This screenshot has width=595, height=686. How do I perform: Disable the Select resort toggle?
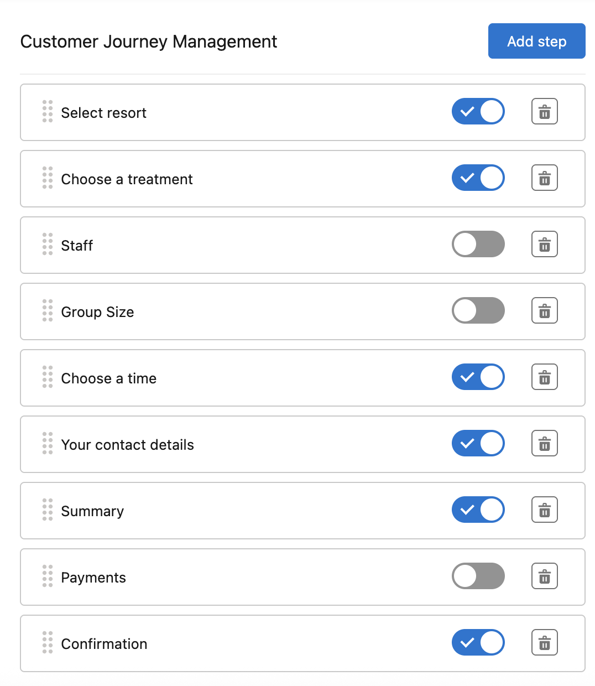[x=478, y=112]
